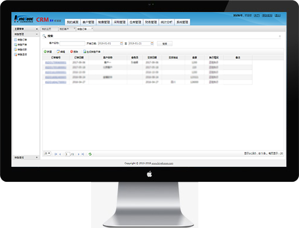Open the page size dropdown showing 20
Screen dimensions: 299x228
47,154
